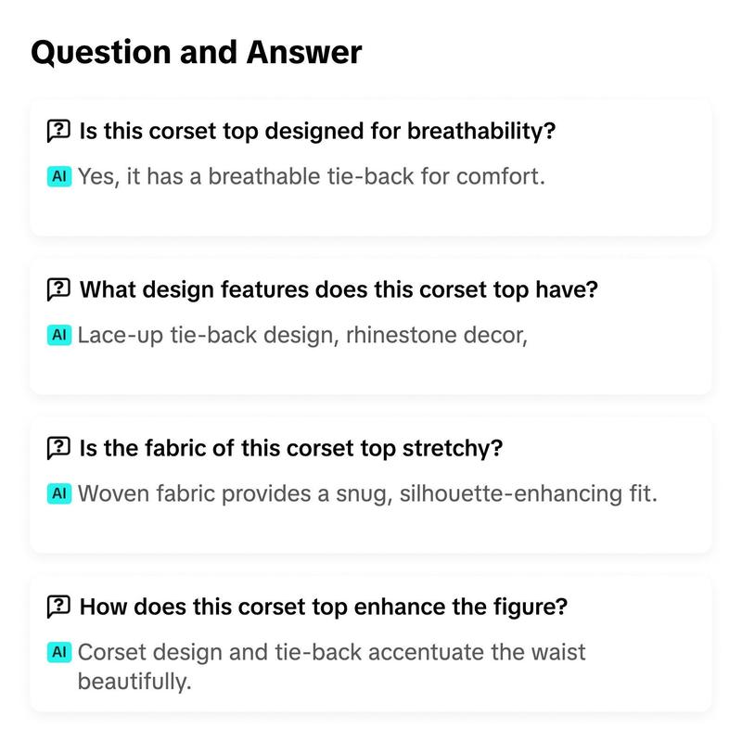Open the question about design features
Image resolution: width=742 pixels, height=742 pixels.
[339, 289]
